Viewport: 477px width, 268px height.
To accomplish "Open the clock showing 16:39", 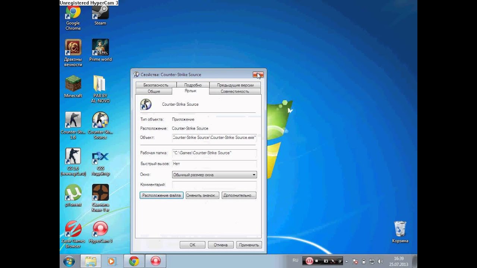I will 399,261.
